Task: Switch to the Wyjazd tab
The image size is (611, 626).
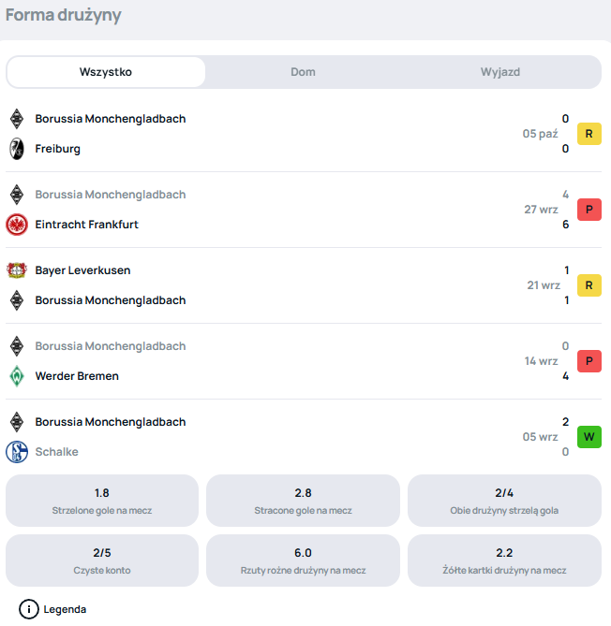Action: [x=500, y=72]
